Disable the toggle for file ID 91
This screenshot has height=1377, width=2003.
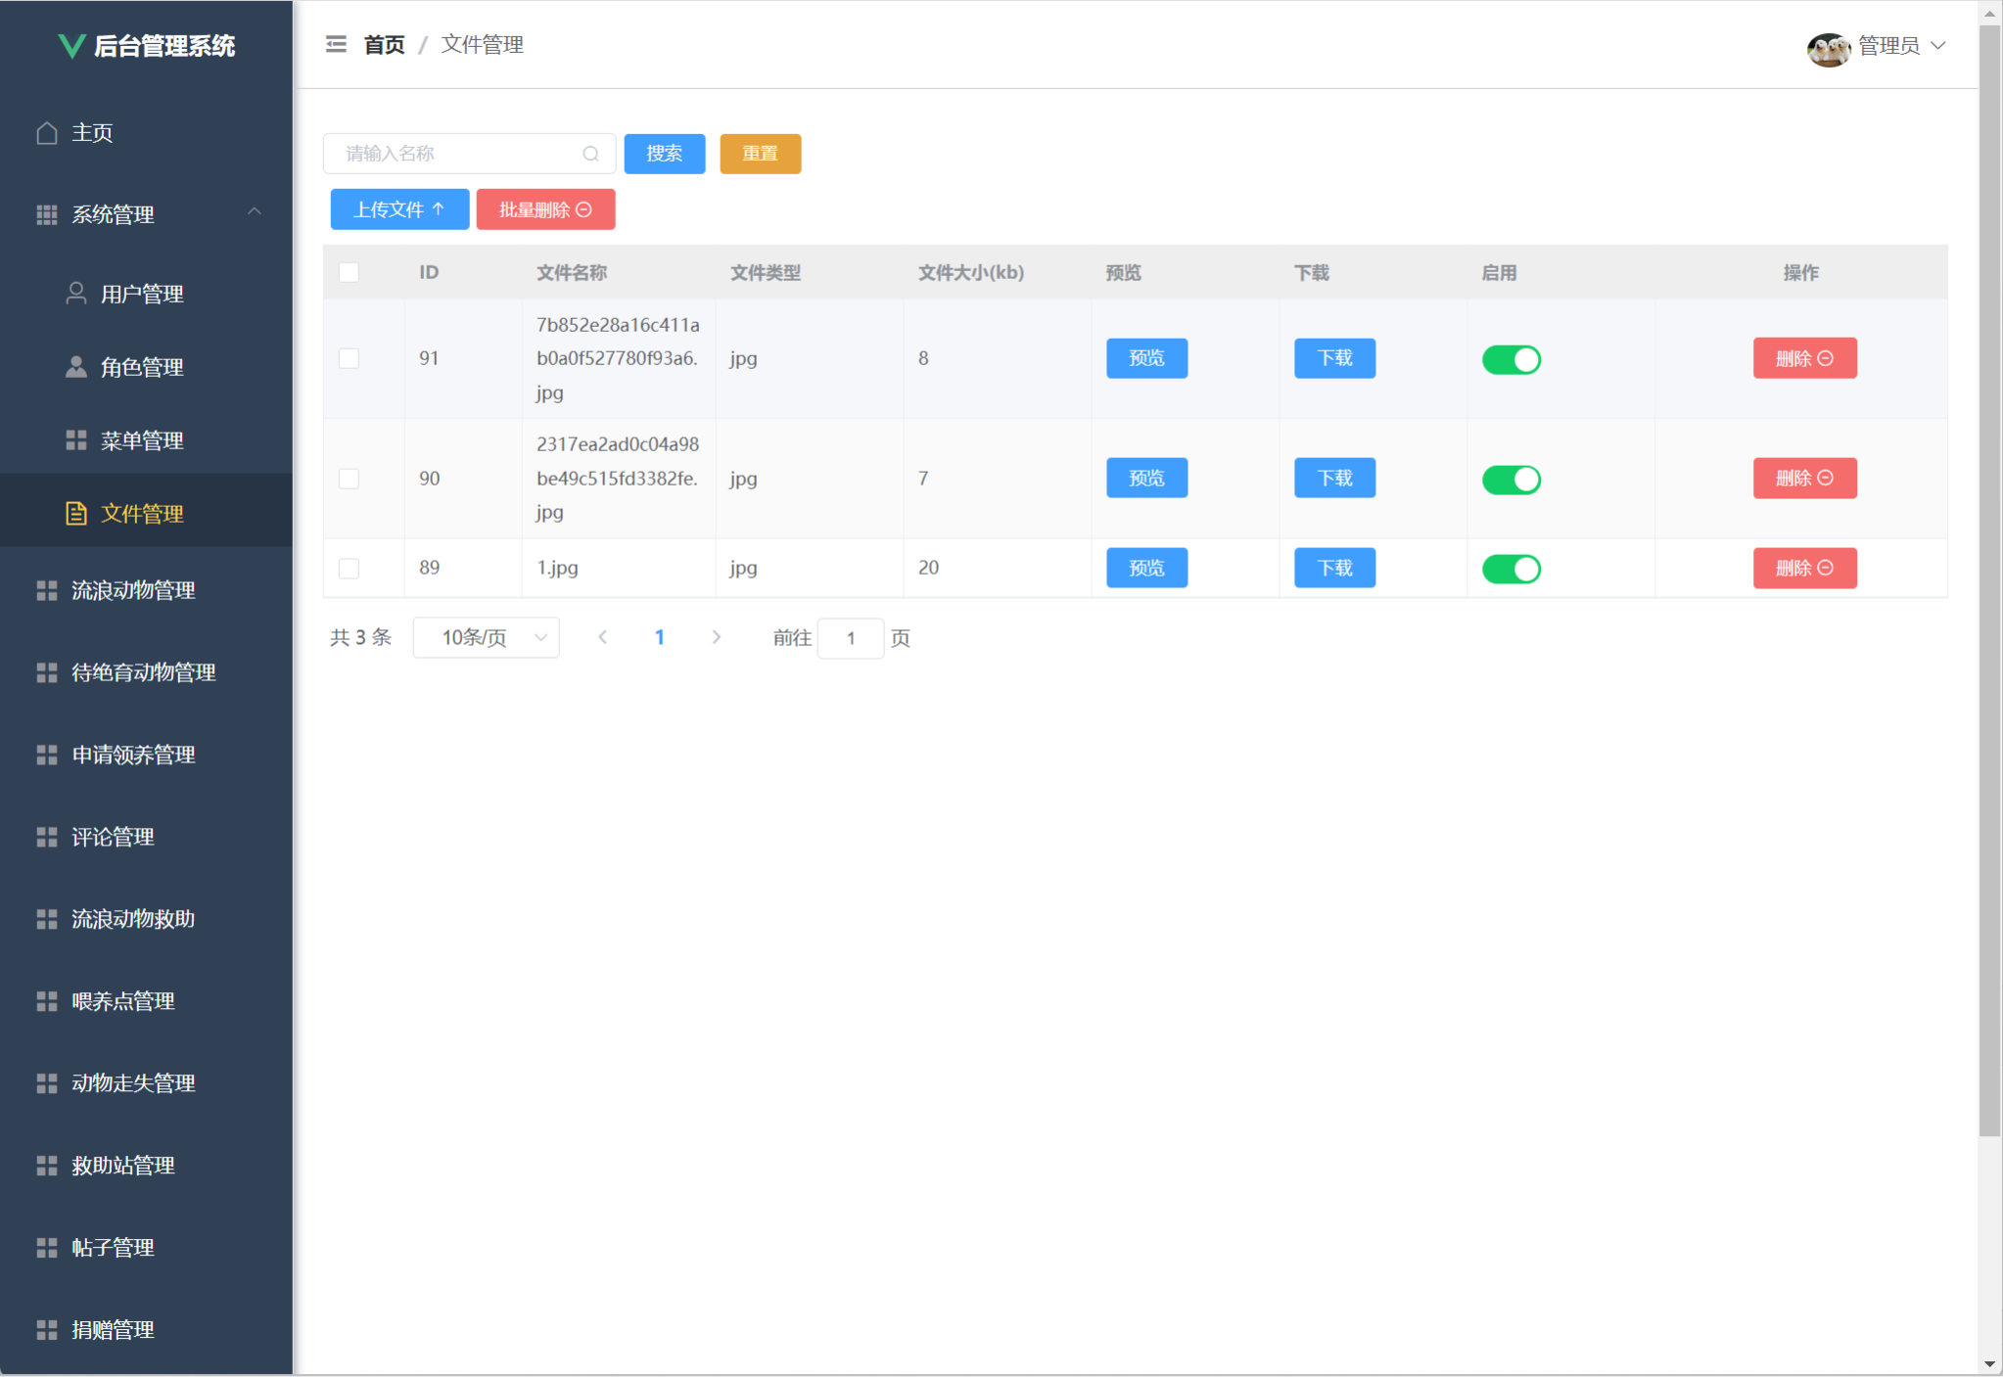pos(1511,359)
